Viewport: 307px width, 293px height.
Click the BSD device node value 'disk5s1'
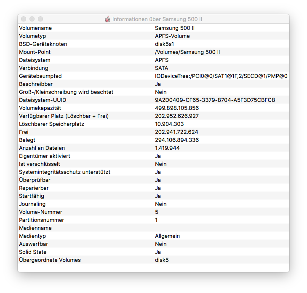coord(165,44)
